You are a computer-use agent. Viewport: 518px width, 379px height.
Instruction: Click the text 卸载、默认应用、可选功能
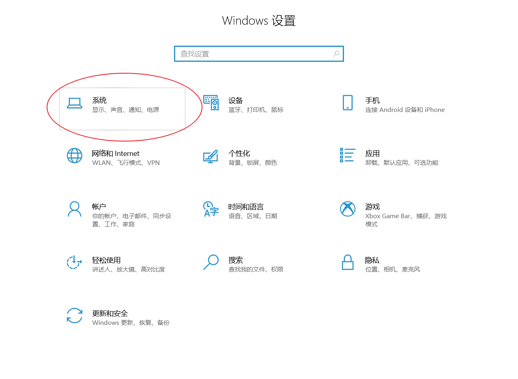402,163
